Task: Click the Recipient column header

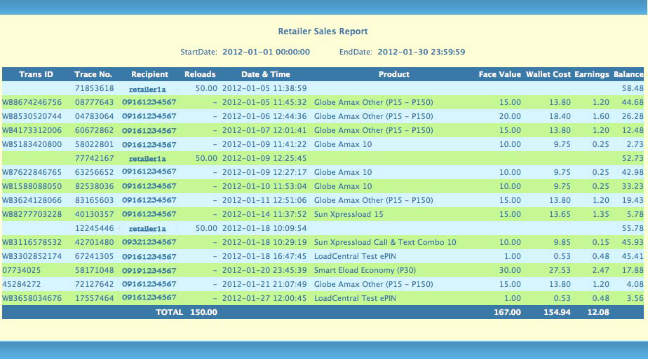Action: [149, 74]
